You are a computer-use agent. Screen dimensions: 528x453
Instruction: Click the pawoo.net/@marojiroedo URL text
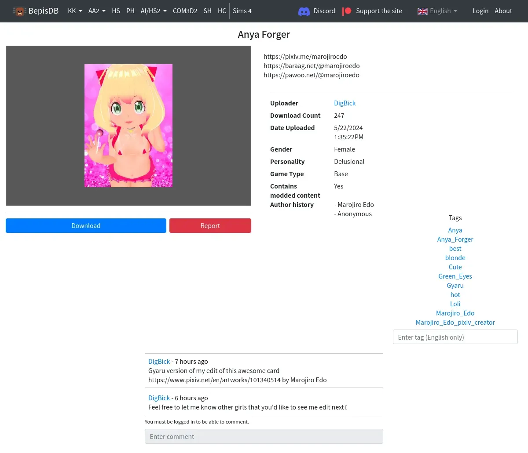(312, 75)
